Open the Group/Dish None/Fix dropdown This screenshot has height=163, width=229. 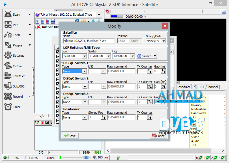(x=163, y=41)
